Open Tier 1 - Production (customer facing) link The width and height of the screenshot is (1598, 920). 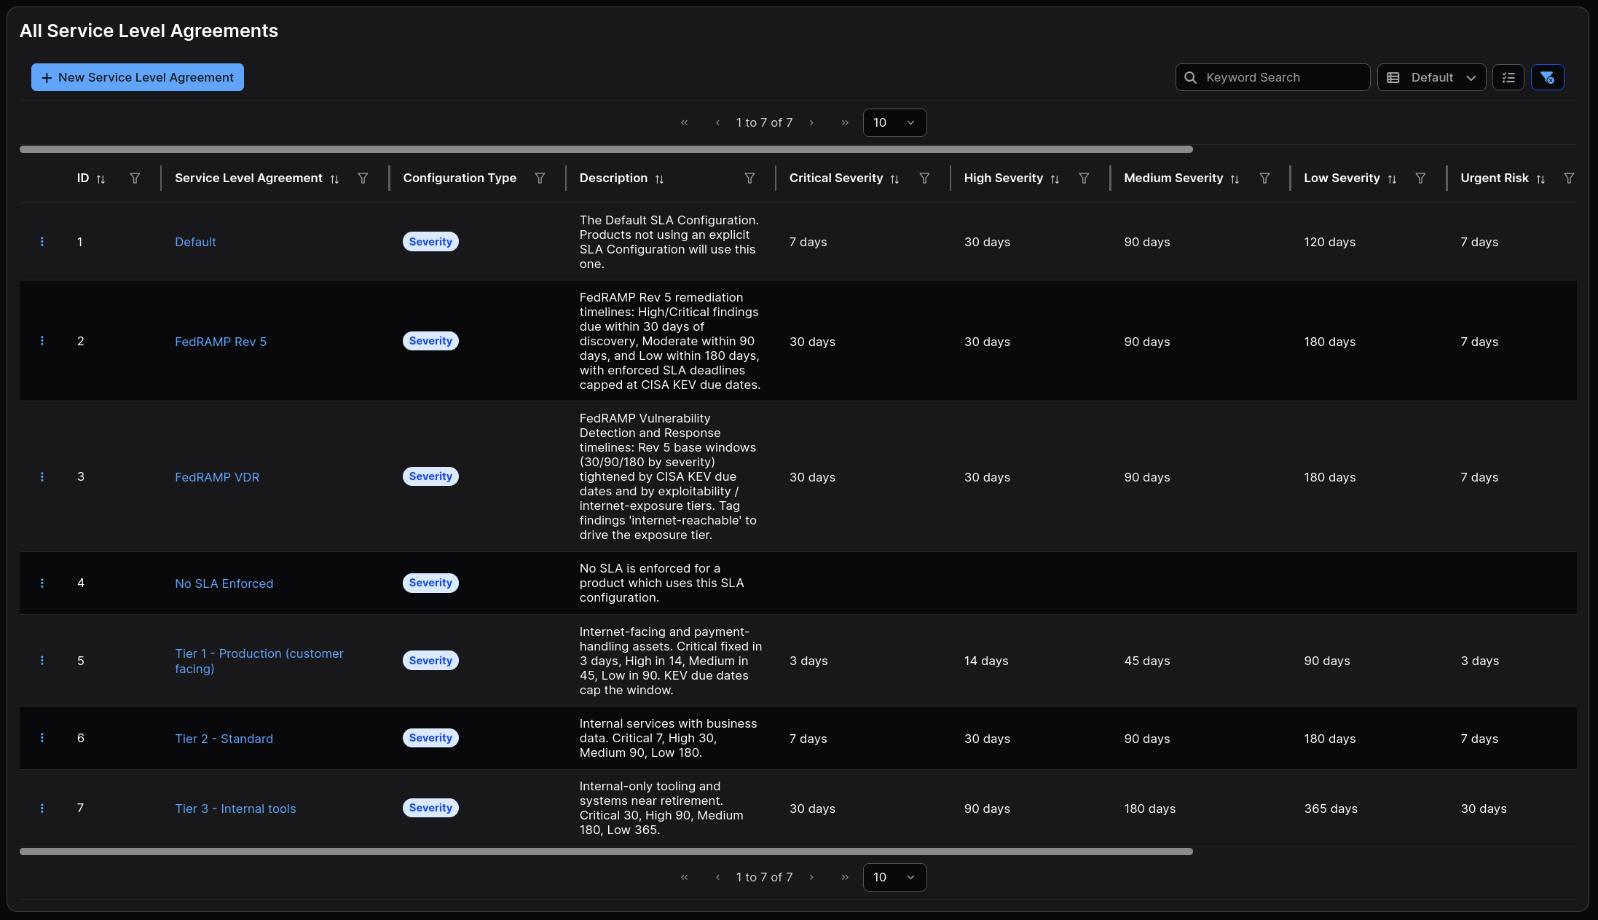(259, 661)
